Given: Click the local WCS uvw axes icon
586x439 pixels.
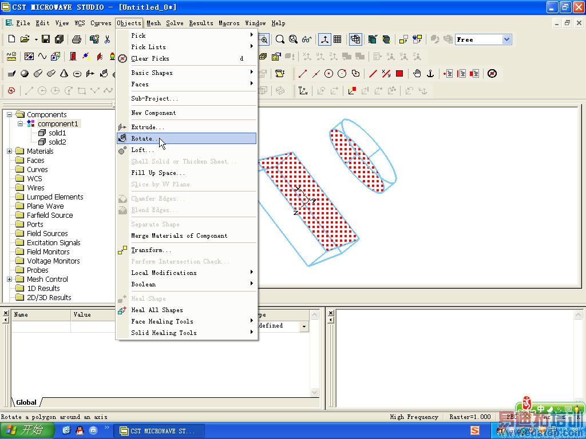Looking at the screenshot, I should pos(303,91).
